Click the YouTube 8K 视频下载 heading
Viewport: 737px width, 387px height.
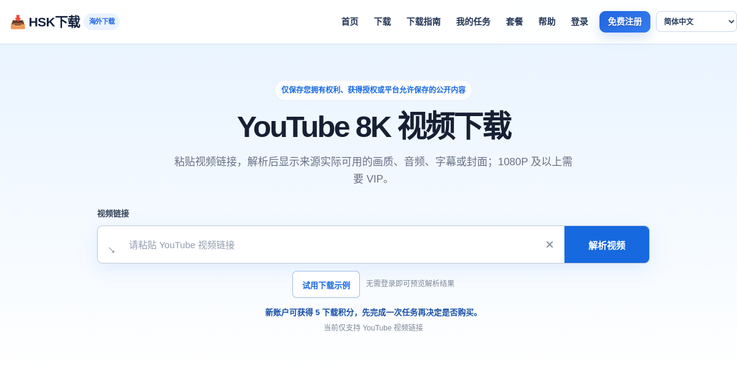point(373,127)
